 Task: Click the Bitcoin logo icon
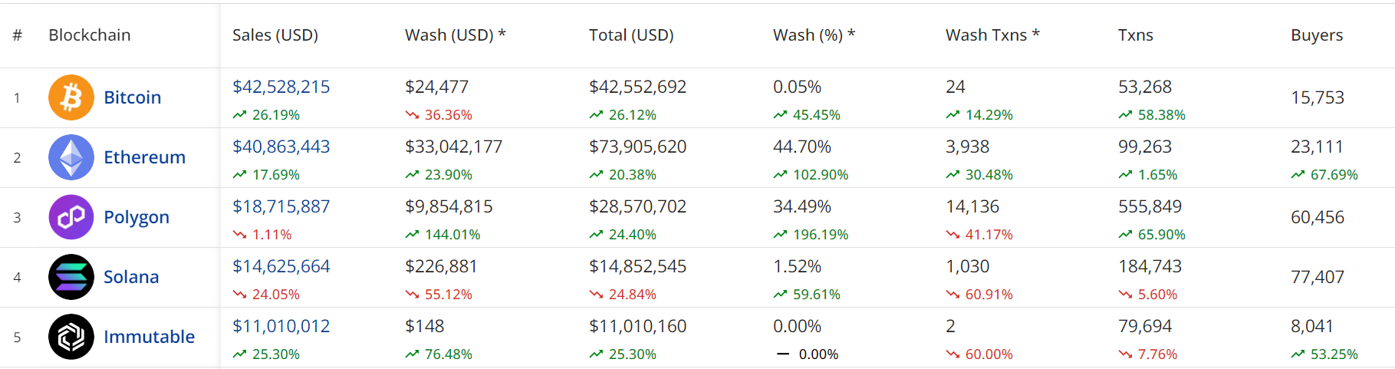(x=71, y=97)
